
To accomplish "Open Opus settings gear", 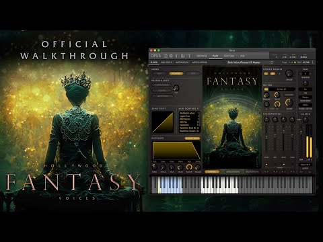I will pos(171,56).
